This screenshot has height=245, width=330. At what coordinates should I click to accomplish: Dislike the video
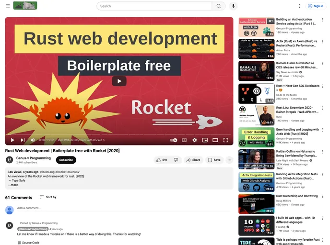click(176, 160)
